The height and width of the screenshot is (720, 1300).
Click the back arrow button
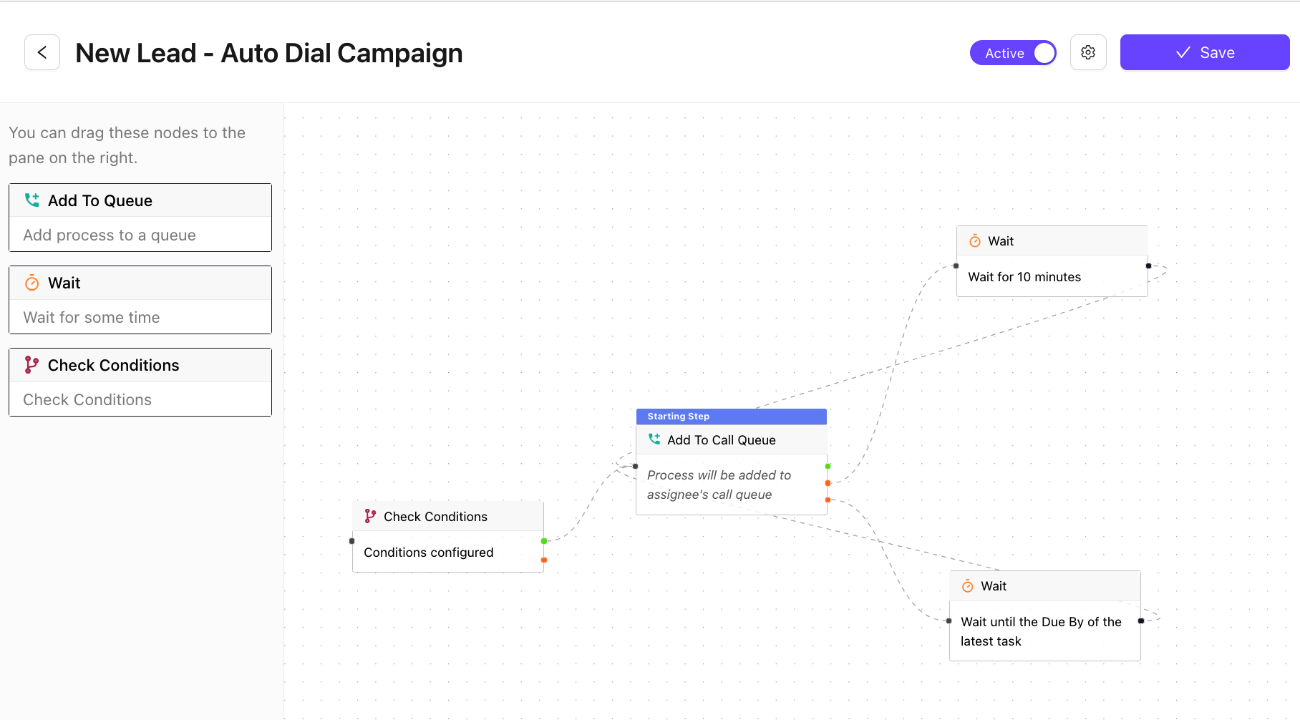tap(42, 52)
